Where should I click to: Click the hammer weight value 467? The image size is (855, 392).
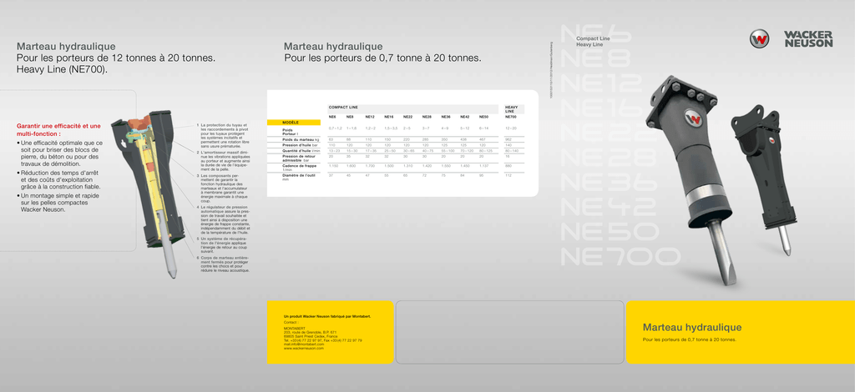coord(482,140)
